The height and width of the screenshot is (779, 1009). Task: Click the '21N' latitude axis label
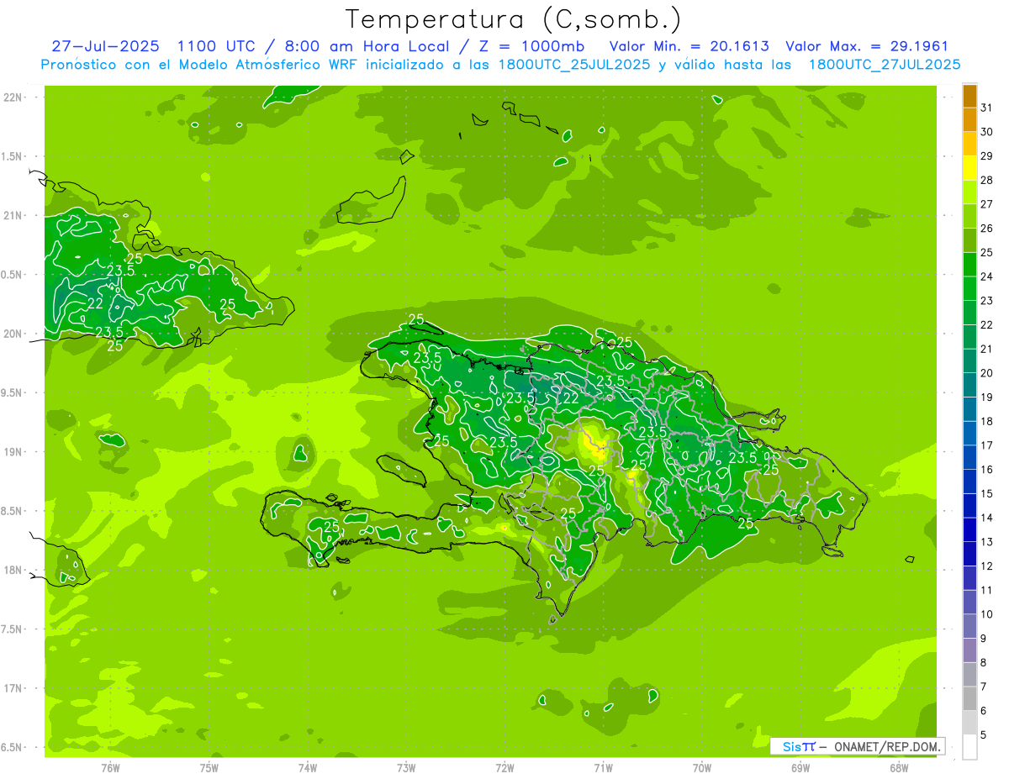pyautogui.click(x=13, y=215)
